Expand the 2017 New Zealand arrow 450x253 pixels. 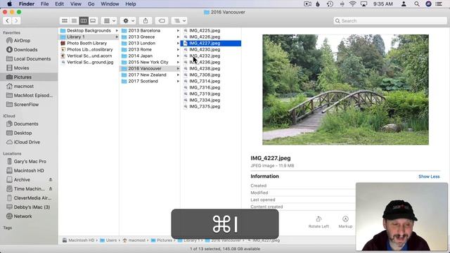(178, 75)
